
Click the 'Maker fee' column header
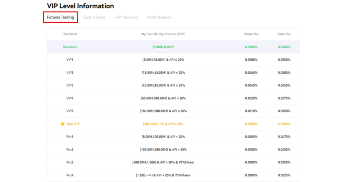click(251, 34)
